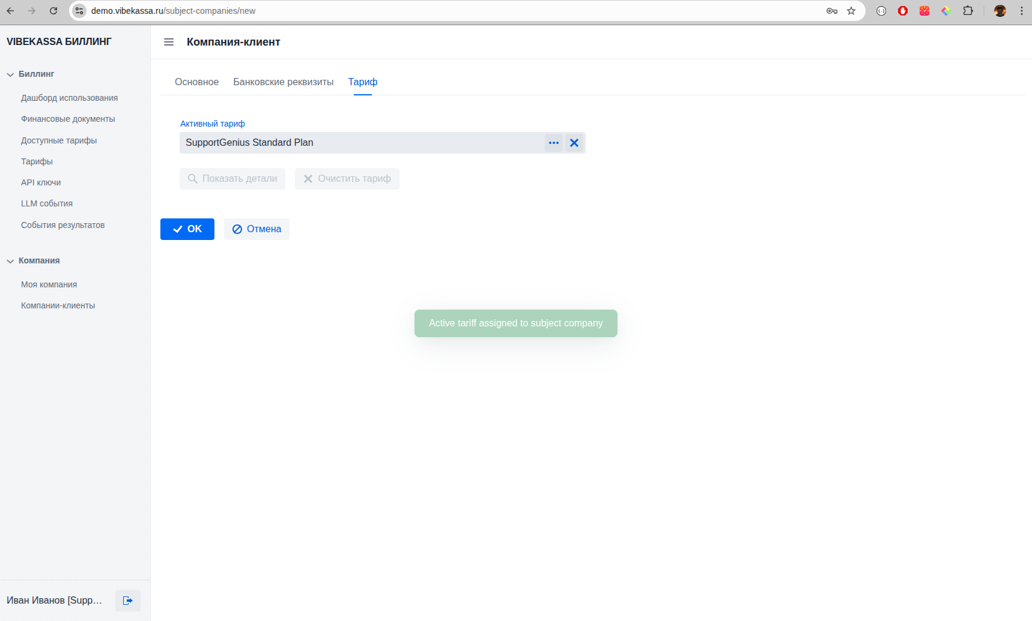
Task: Open the browser extensions puzzle icon
Action: (x=968, y=11)
